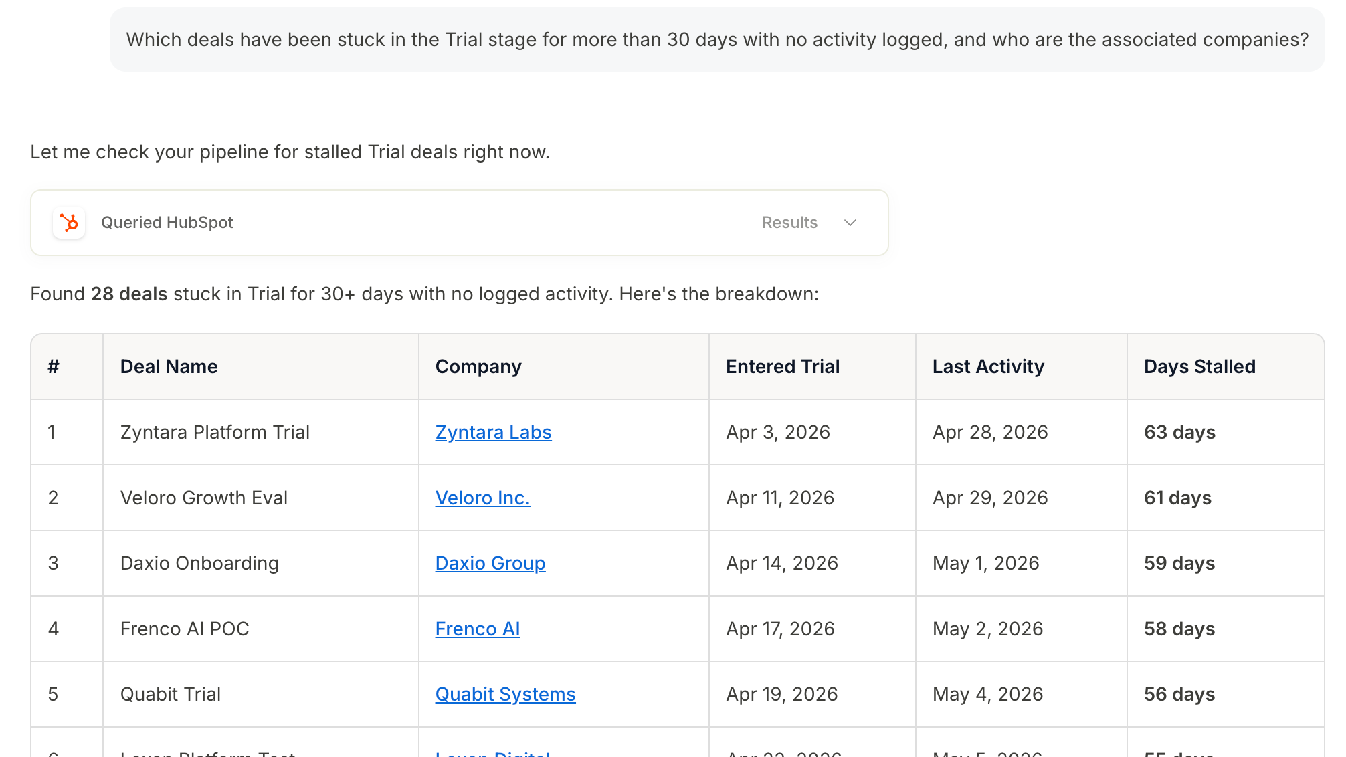Click the Apr 17, 2026 entered date
This screenshot has width=1346, height=757.
pos(781,629)
